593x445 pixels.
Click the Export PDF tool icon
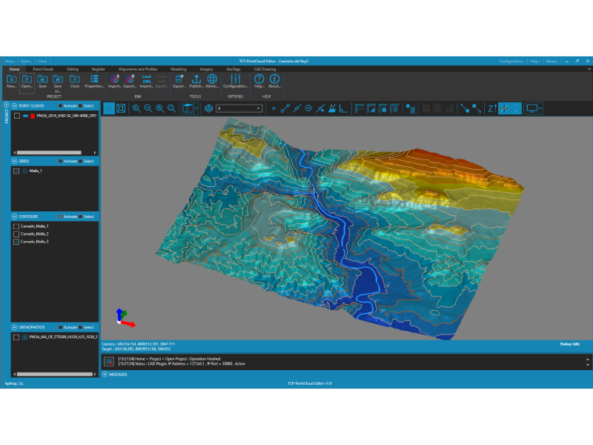point(179,79)
